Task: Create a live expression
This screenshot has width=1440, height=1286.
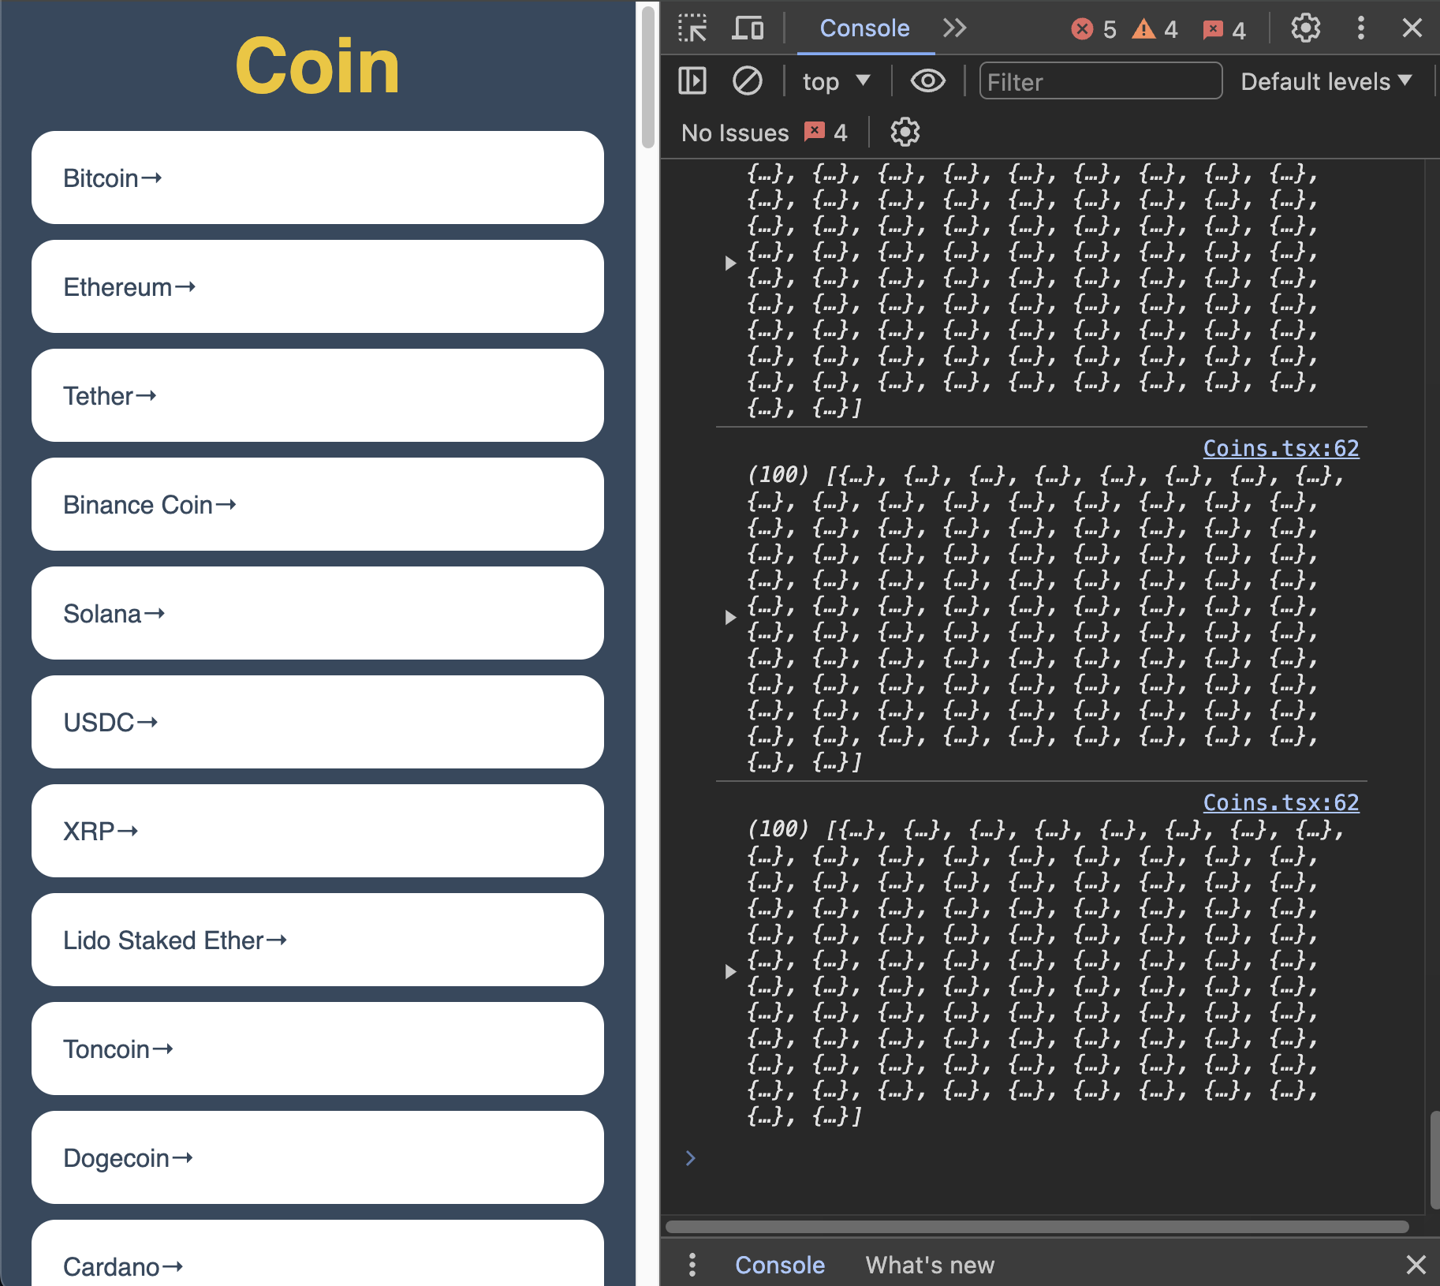Action: coord(928,80)
